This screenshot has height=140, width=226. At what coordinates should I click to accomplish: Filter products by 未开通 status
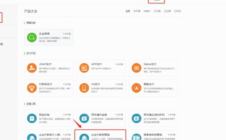137,11
